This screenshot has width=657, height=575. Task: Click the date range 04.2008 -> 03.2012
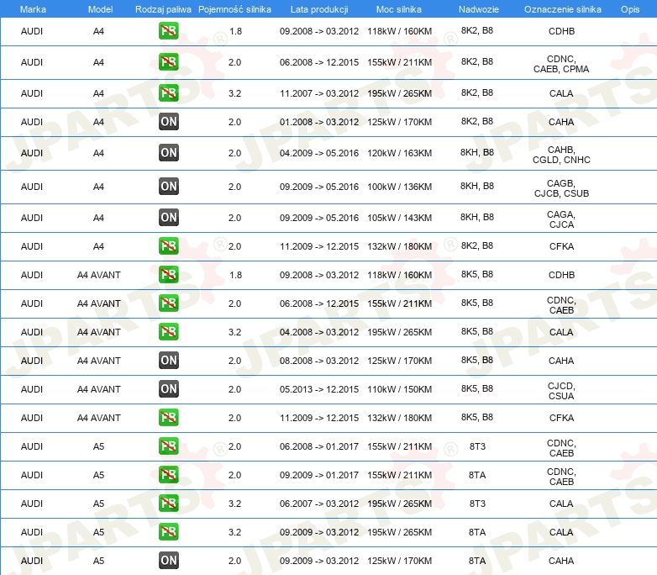[319, 332]
